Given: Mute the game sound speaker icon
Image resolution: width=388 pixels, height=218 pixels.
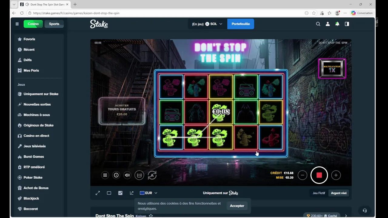Looking at the screenshot, I should [127, 175].
